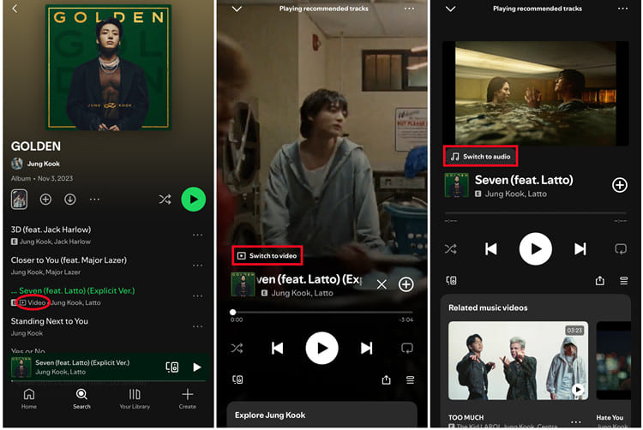Screen dimensions: 643x430
Task: Open connect devices in mini player
Action: (x=171, y=367)
